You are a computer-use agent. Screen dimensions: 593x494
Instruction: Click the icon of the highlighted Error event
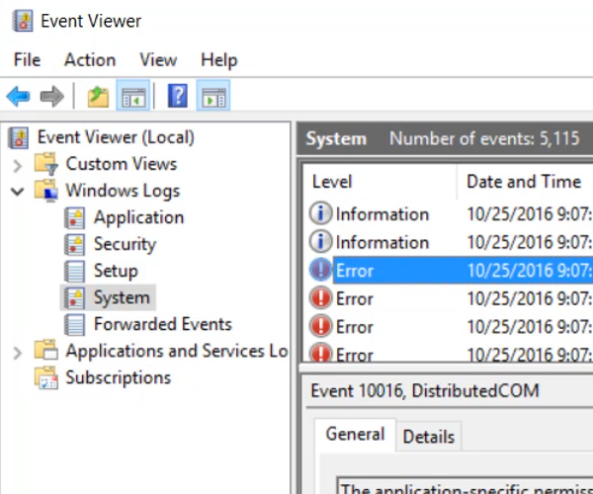pyautogui.click(x=320, y=270)
